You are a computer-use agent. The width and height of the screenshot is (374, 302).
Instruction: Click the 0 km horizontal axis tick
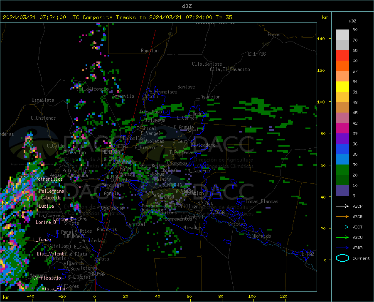pyautogui.click(x=95, y=297)
